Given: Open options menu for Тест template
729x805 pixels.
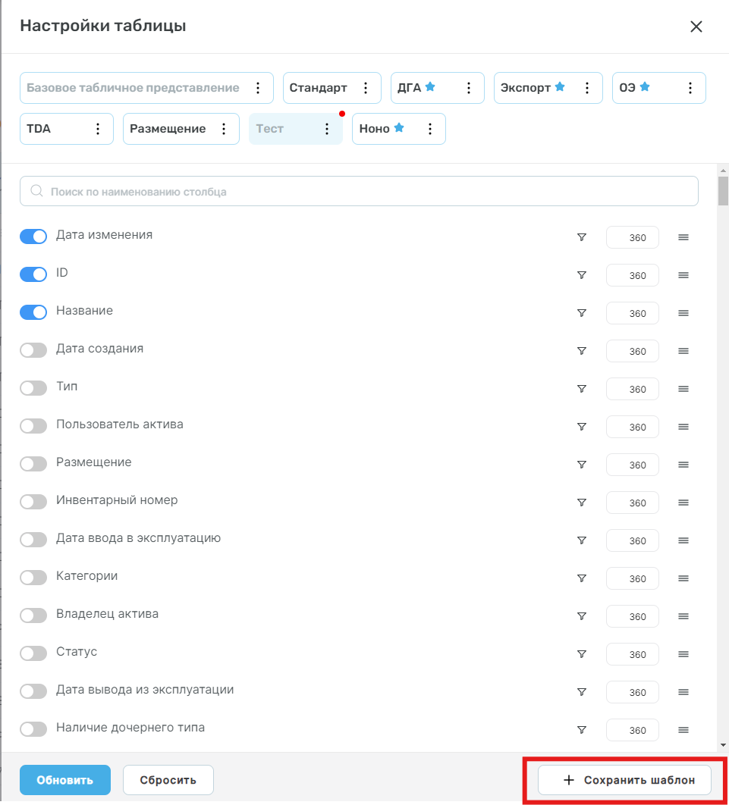Looking at the screenshot, I should click(327, 129).
